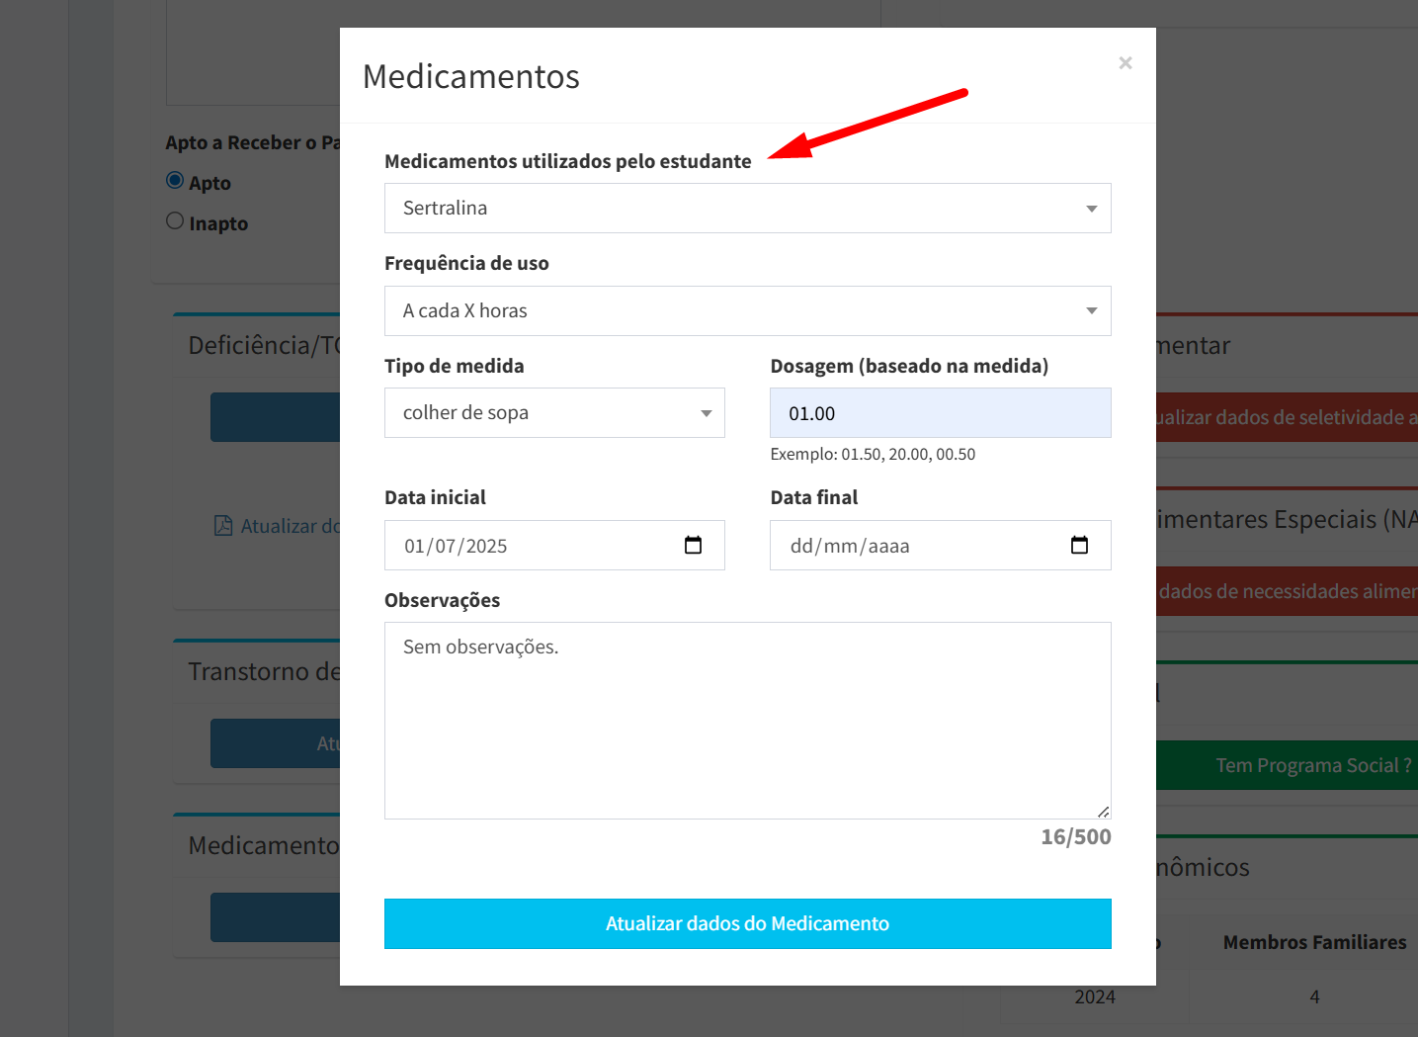Image resolution: width=1418 pixels, height=1037 pixels.
Task: Select the Inapto radio button
Action: 175,221
